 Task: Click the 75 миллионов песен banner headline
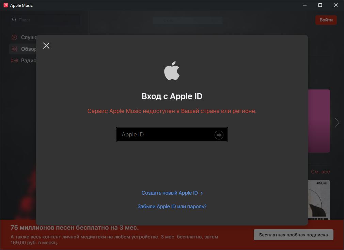click(75, 228)
